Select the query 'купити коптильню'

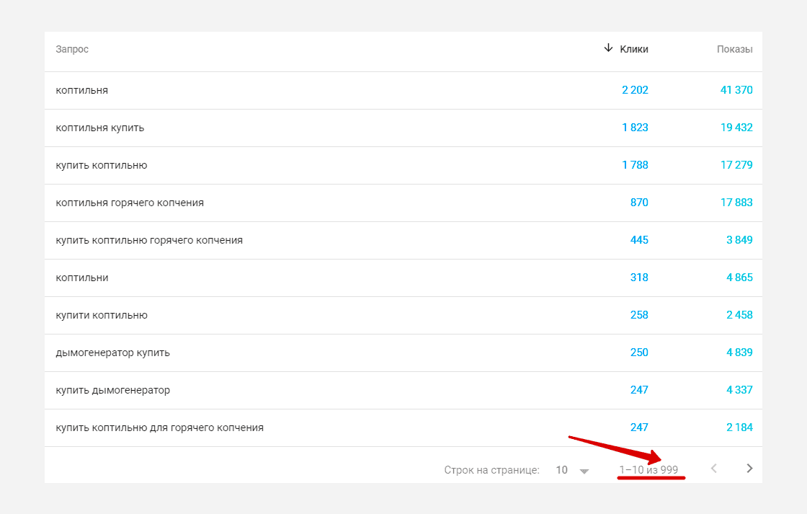[x=102, y=315]
